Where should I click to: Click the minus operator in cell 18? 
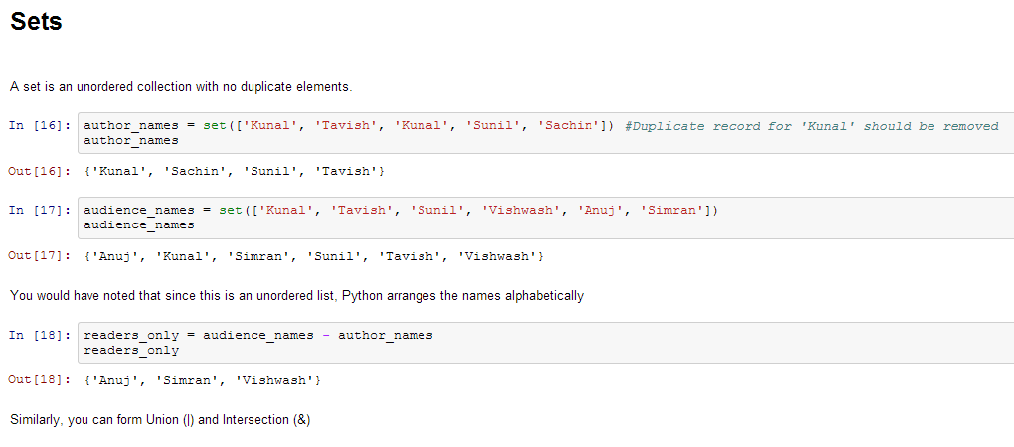[x=326, y=335]
